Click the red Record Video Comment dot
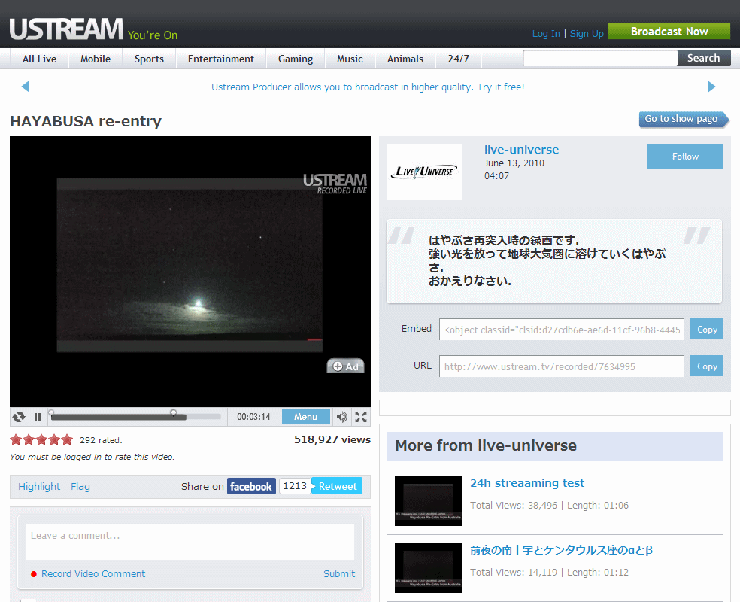Viewport: 740px width, 602px height. (34, 574)
